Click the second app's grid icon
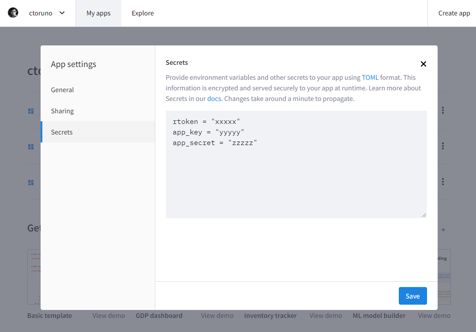The image size is (476, 332). (x=31, y=147)
